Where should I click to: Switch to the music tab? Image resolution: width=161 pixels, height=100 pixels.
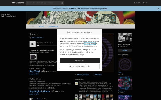(x=32, y=26)
